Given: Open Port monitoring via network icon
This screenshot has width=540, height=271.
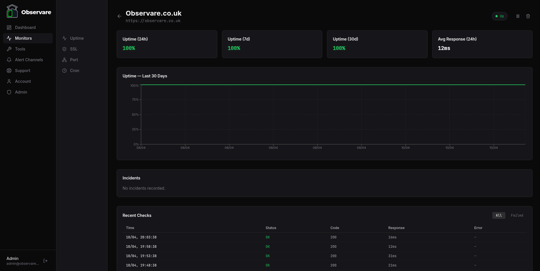Looking at the screenshot, I should [x=64, y=60].
